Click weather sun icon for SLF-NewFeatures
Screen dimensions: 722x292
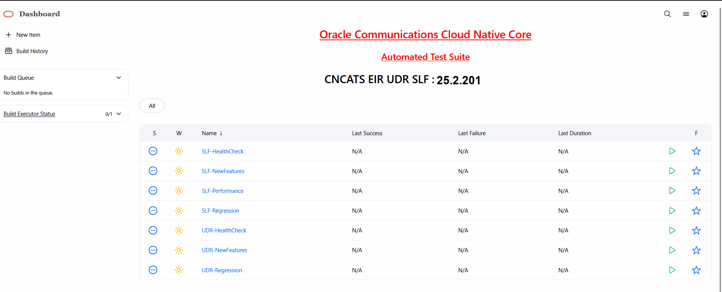point(179,171)
